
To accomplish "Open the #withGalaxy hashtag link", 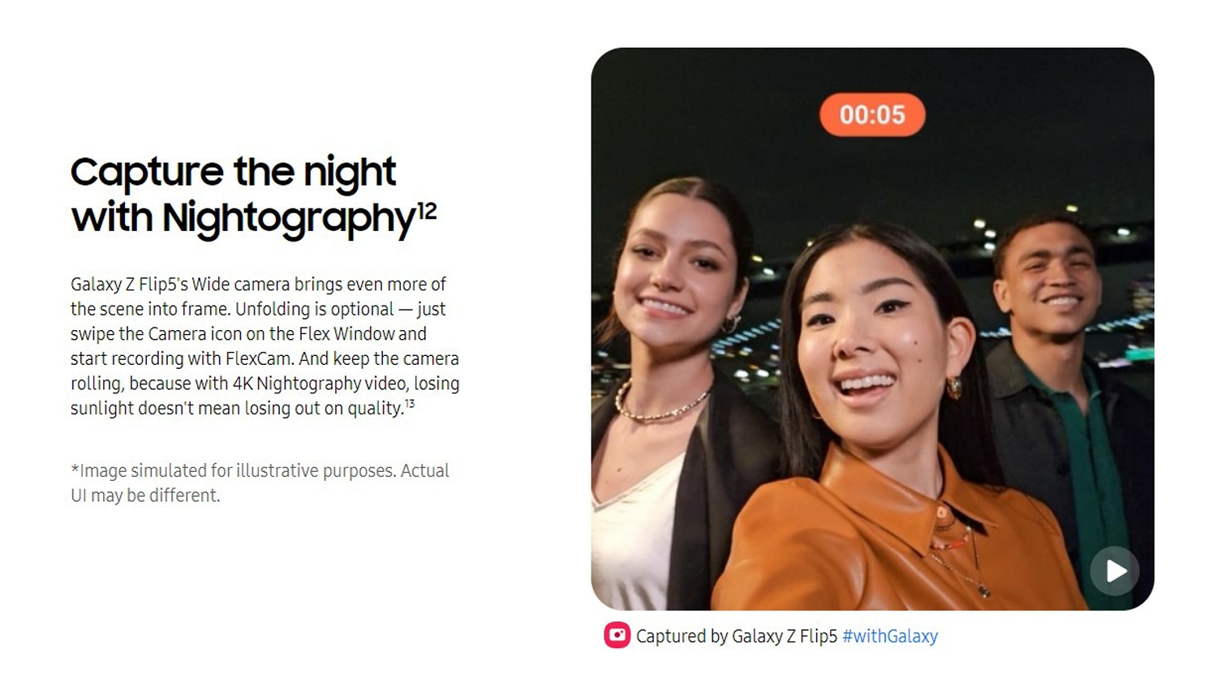I will [890, 637].
